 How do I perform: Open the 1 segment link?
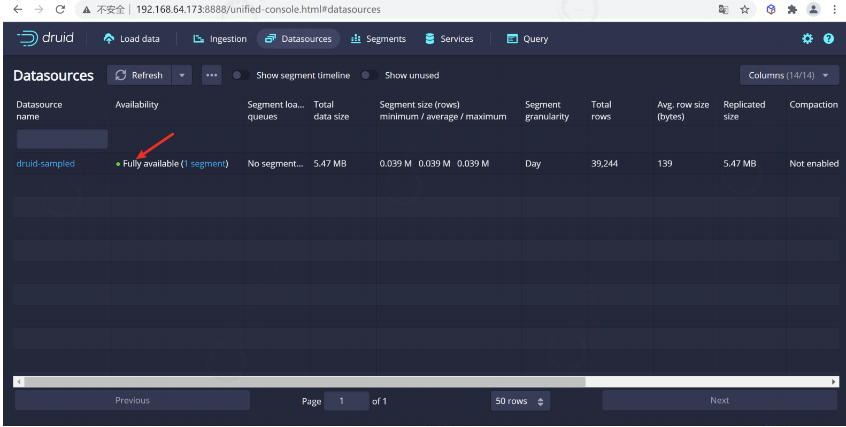tap(205, 164)
